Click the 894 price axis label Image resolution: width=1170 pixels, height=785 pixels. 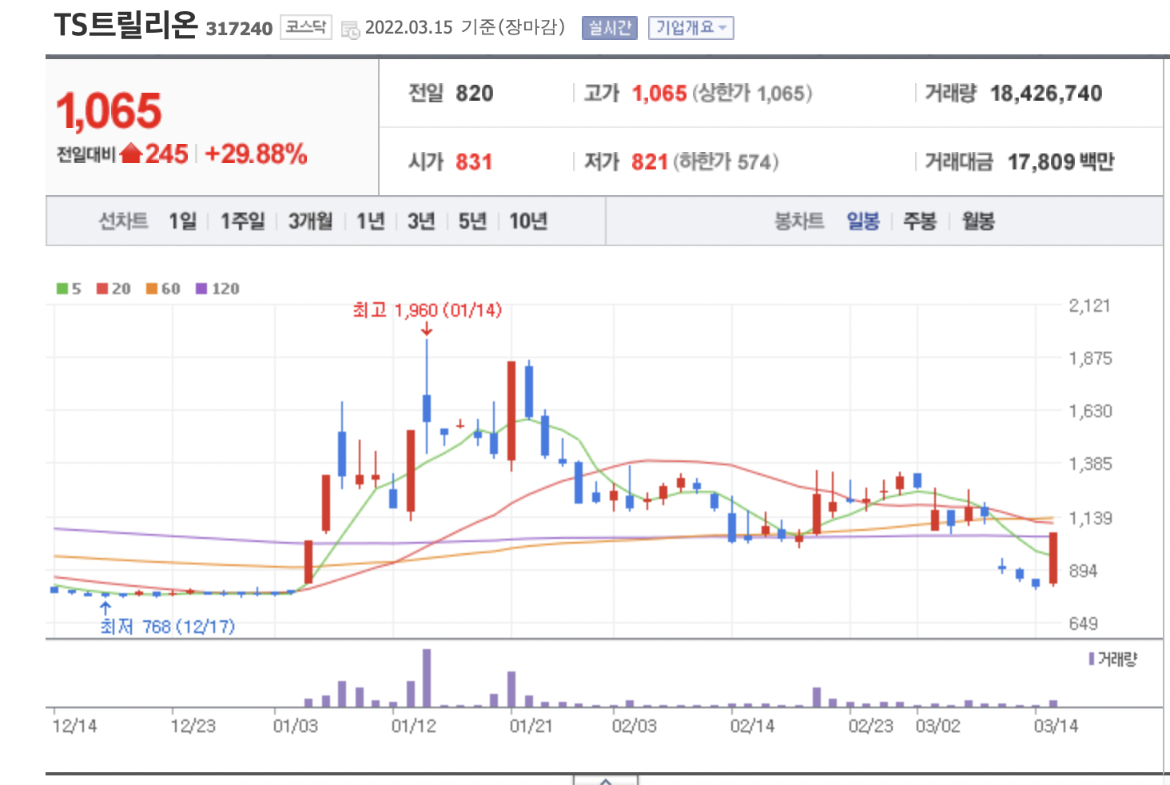[1084, 571]
